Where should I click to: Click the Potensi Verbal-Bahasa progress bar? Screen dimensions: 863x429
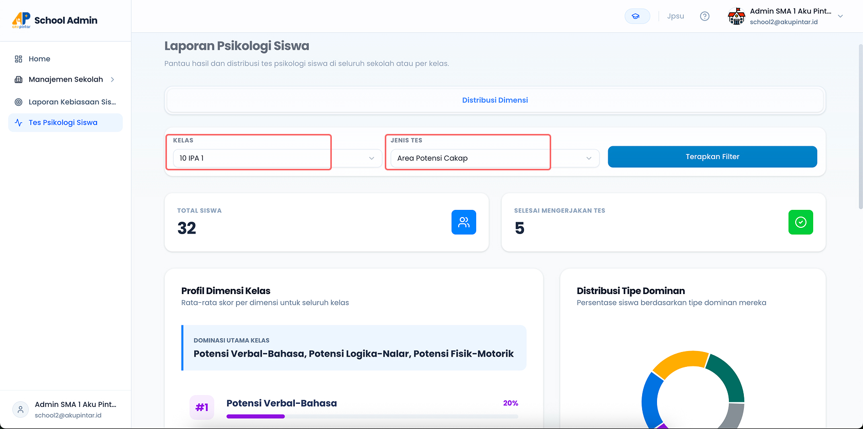point(372,417)
